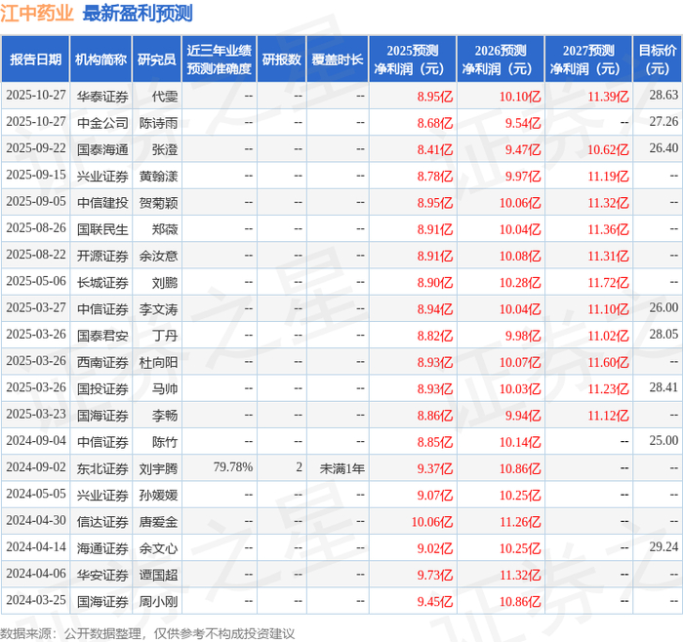Click the 未满1年 coverage cell
This screenshot has width=683, height=642.
coord(341,468)
